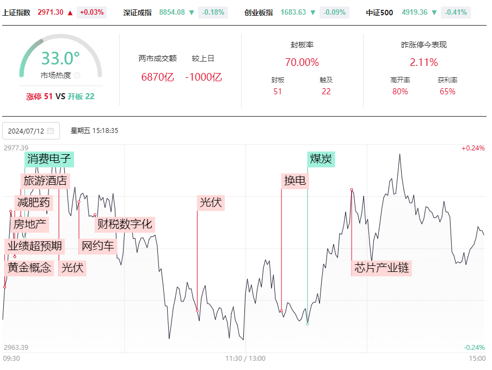492x370 pixels.
Task: Open the 财税数字化 tag
Action: (125, 225)
